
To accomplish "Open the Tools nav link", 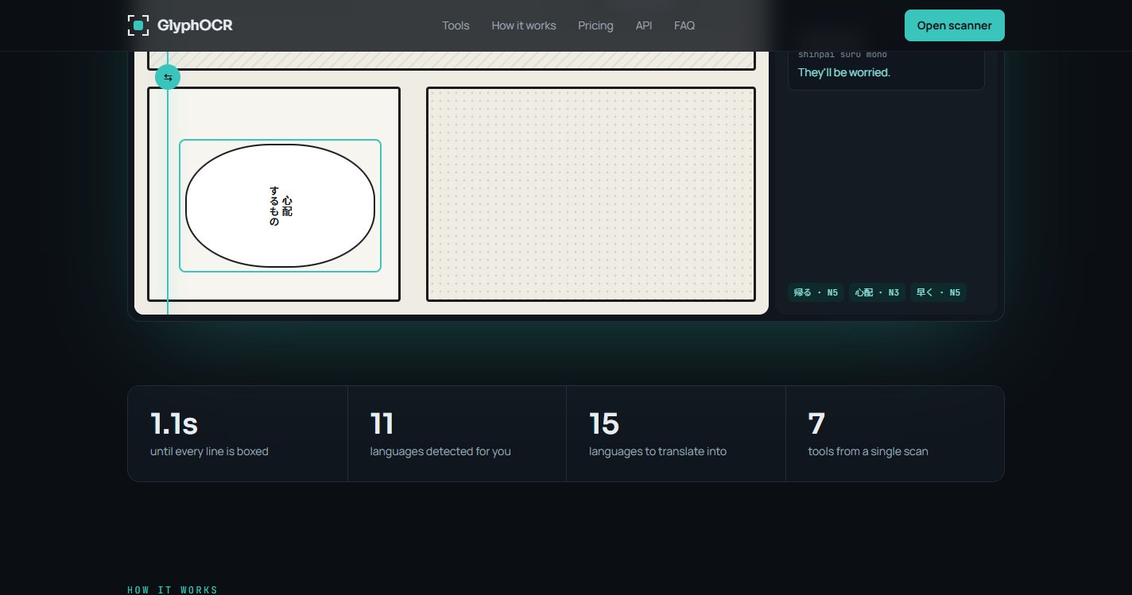I will tap(456, 25).
